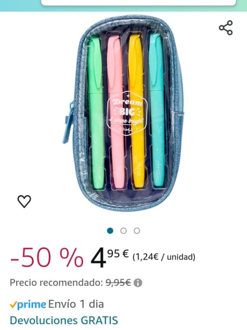The image size is (247, 330).
Task: Select the first image carousel dot
Action: [x=110, y=231]
